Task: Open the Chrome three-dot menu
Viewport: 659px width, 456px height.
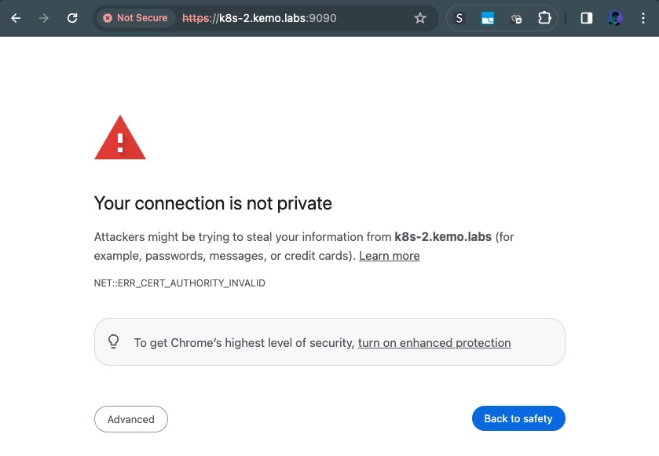Action: point(644,18)
